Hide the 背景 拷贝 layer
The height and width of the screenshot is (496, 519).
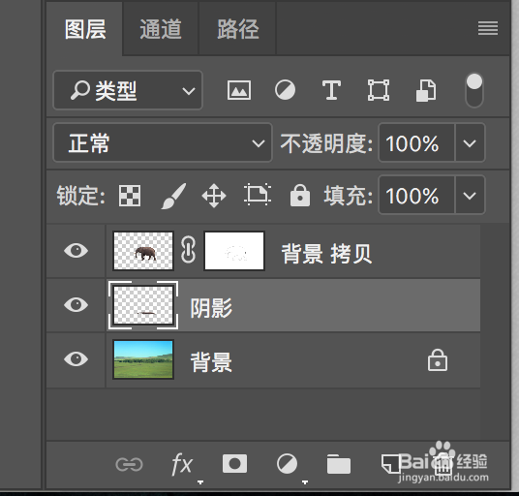coord(76,250)
